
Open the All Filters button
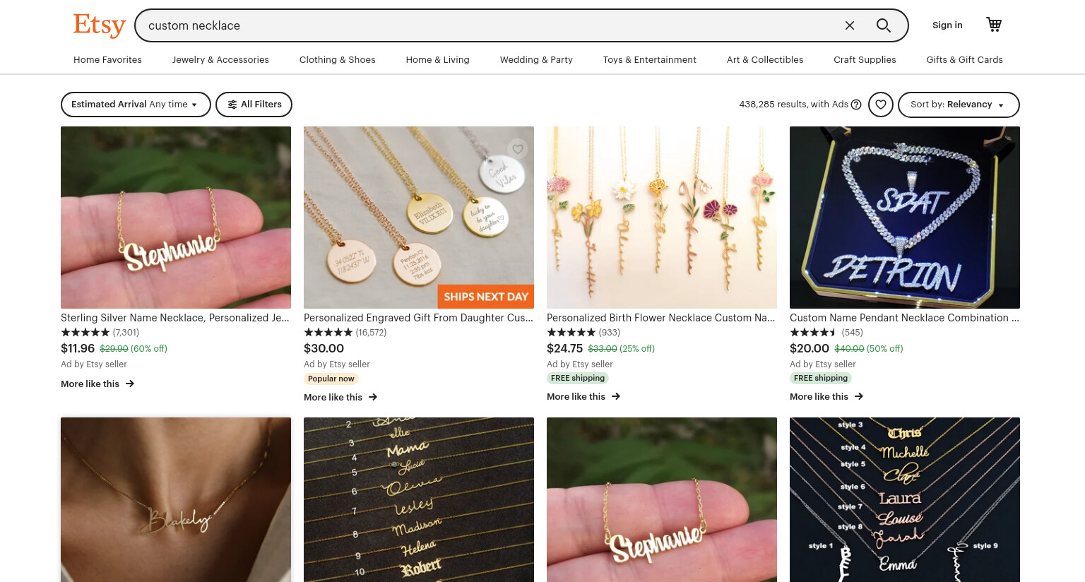coord(254,105)
